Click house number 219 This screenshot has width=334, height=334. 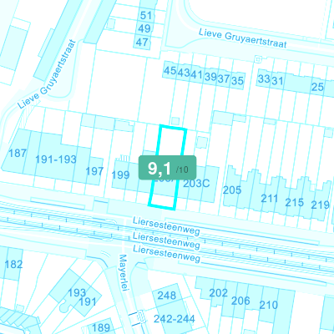(x=320, y=205)
